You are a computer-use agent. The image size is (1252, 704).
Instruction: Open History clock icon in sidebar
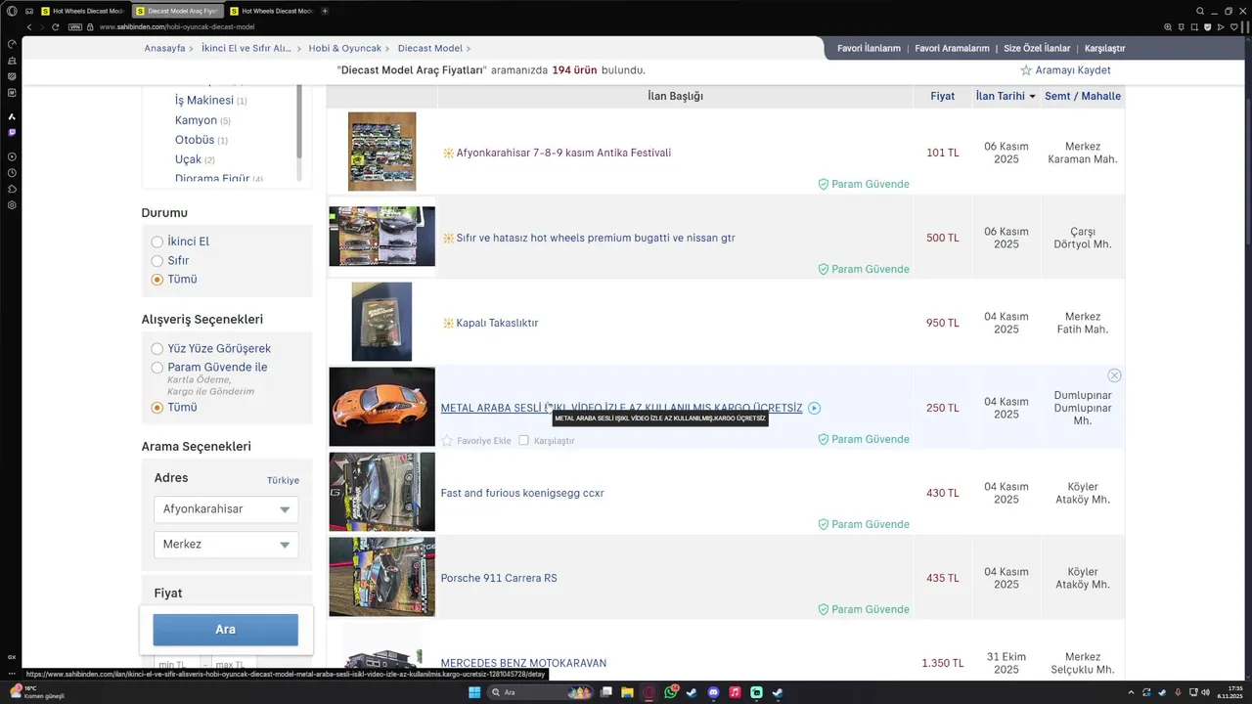[12, 173]
